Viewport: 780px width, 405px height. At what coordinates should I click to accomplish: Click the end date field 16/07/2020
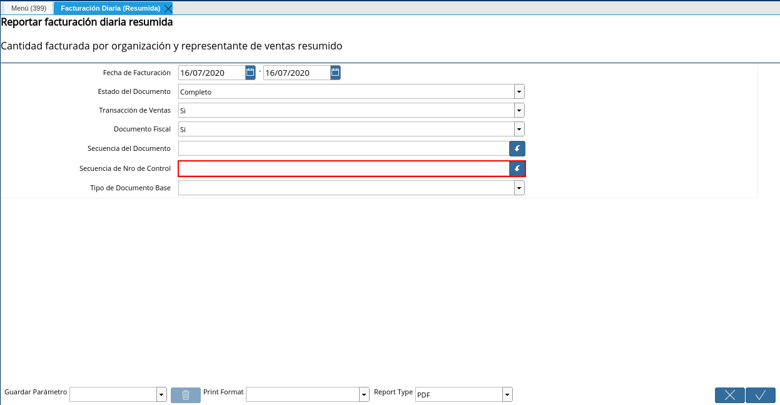point(297,73)
